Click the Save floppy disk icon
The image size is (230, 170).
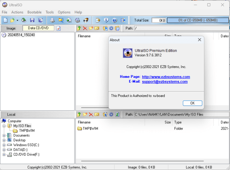[x=32, y=20]
